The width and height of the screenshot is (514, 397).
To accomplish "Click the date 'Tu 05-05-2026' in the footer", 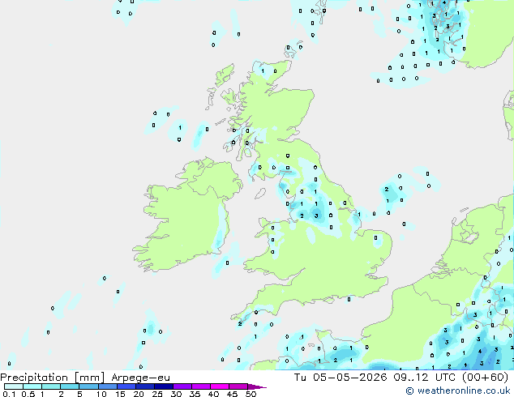I will [341, 378].
